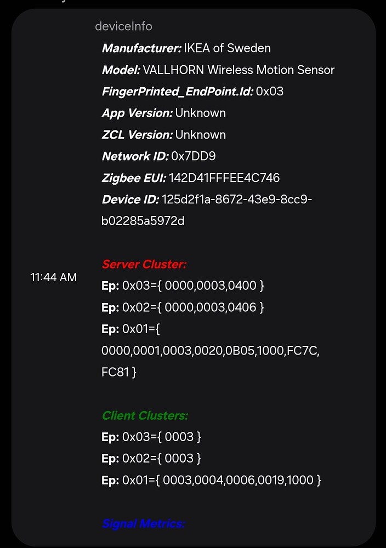
Task: Select the IKEA of Sweden manufacturer value
Action: coord(227,48)
